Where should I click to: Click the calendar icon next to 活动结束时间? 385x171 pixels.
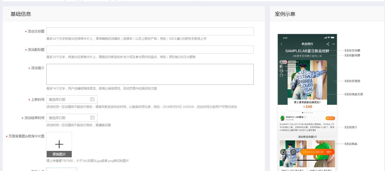coord(92,118)
